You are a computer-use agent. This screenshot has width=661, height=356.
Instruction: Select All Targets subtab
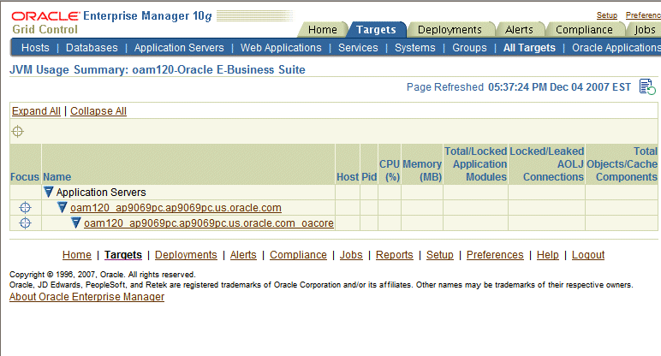529,48
